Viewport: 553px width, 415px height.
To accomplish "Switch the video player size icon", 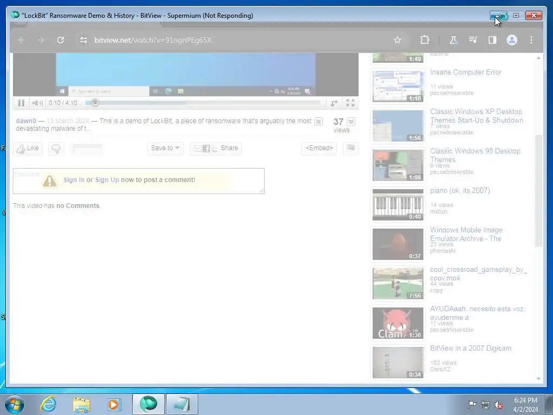I will click(x=334, y=103).
